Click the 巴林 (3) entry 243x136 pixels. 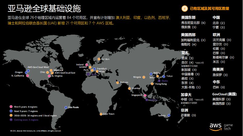click(219, 87)
